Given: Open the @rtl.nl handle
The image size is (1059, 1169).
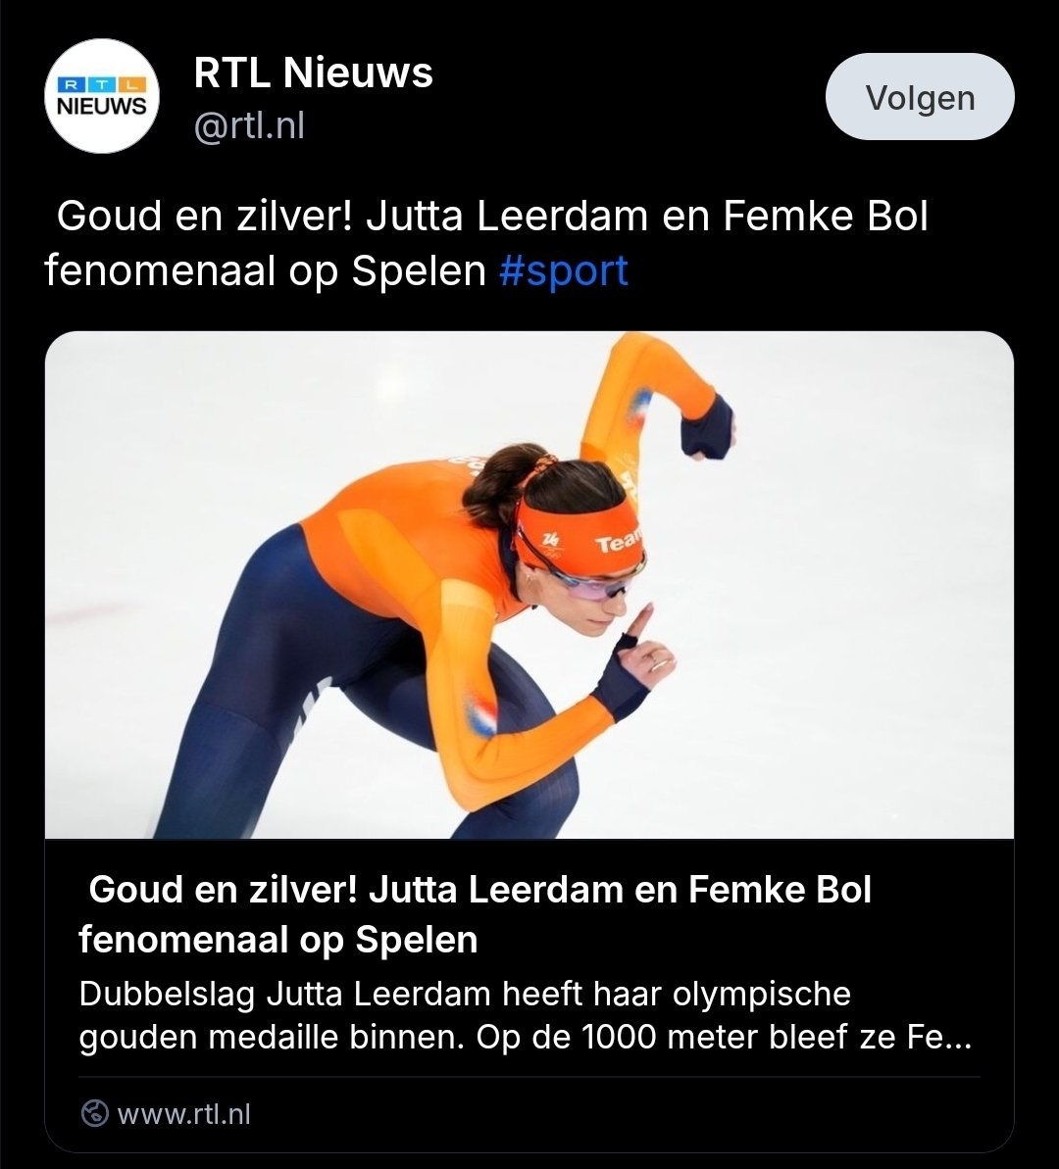Looking at the screenshot, I should [x=249, y=125].
